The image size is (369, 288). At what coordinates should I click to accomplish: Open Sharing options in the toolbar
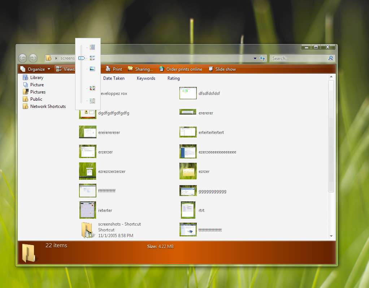[x=140, y=69]
